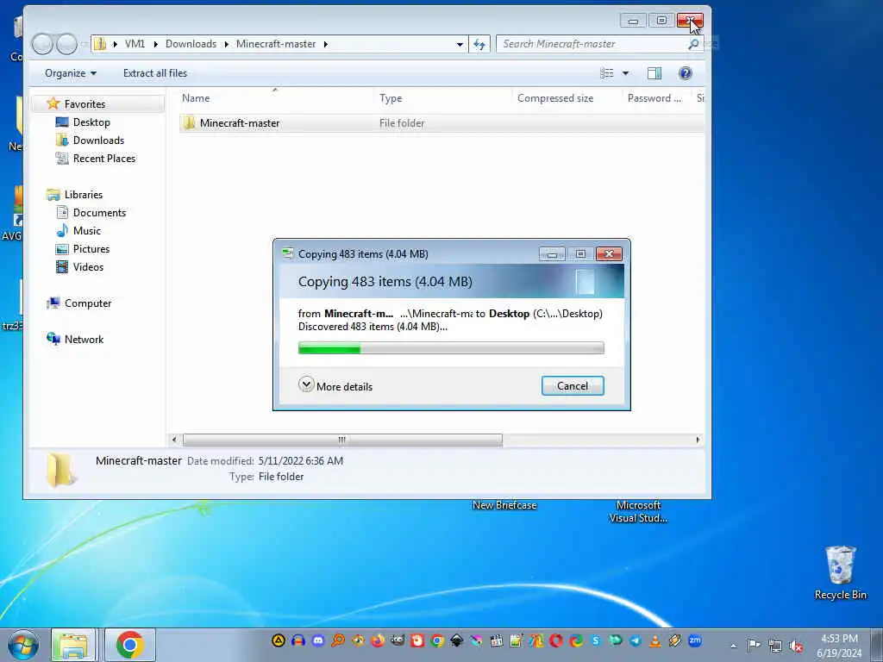Open Skype from the taskbar

click(596, 640)
